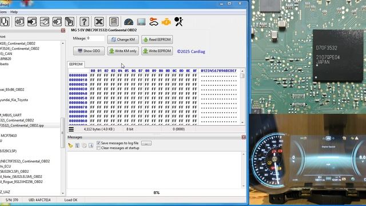
Task: Click the second Messages toolbar icon
Action: 77,145
